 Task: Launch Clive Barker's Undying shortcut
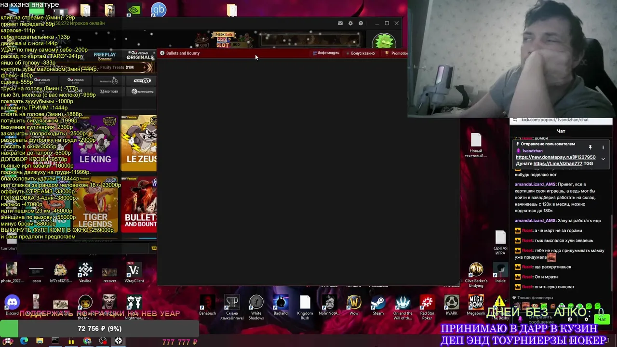click(x=476, y=275)
